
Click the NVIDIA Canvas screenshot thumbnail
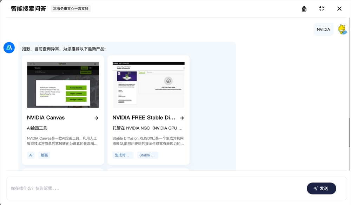tap(63, 85)
